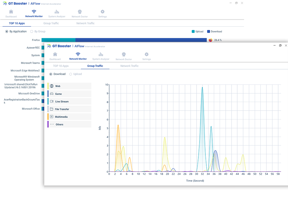Switch to Network Traffic tab in front window
The width and height of the screenshot is (288, 220).
129,66
